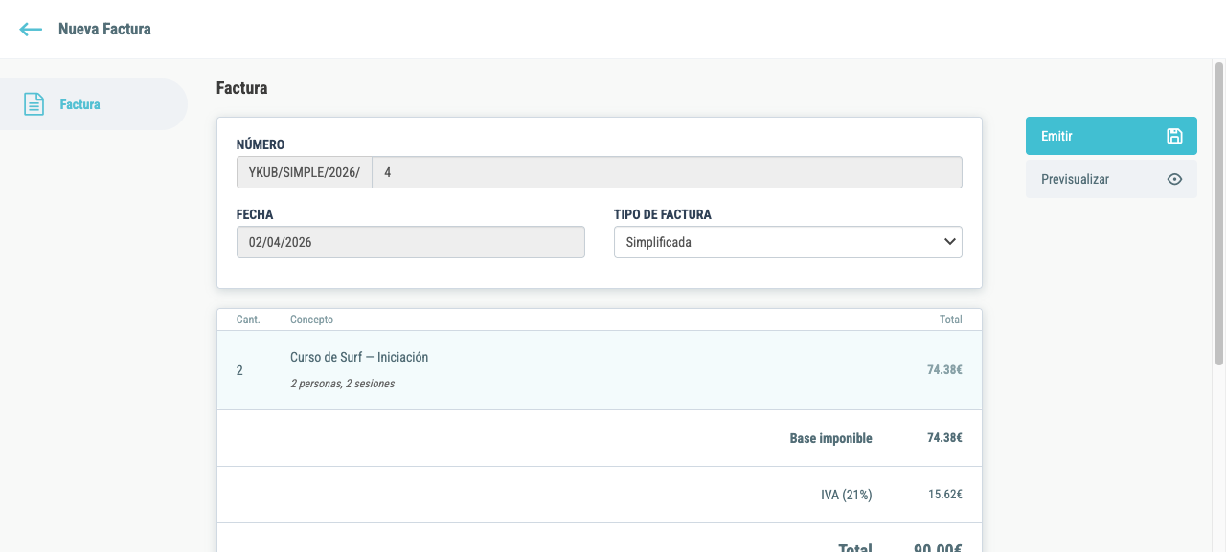This screenshot has height=552, width=1226.
Task: Go back using the left arrow icon
Action: [x=31, y=30]
